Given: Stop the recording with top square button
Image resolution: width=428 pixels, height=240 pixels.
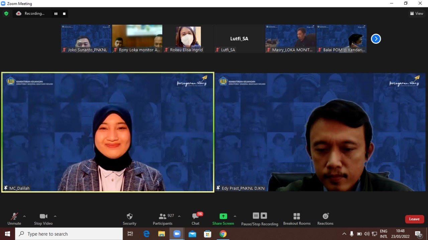Looking at the screenshot, I should (x=64, y=14).
